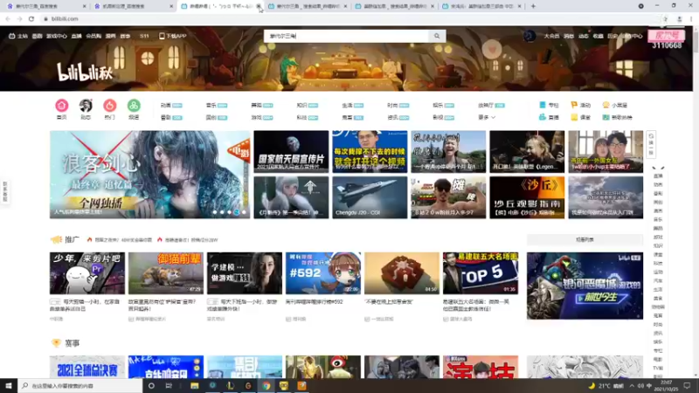Click Windows taskbar search box
Screen dimensions: 699x393
pos(80,385)
